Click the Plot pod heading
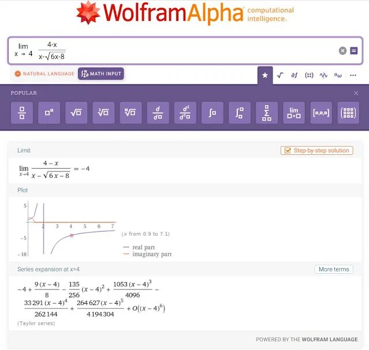The width and height of the screenshot is (369, 350). click(x=23, y=190)
